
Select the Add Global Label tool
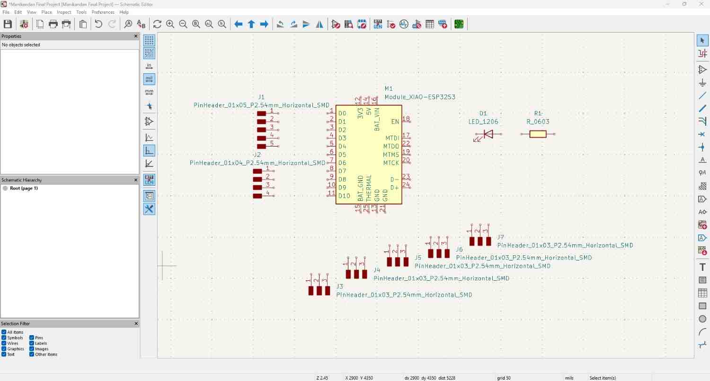(x=702, y=199)
